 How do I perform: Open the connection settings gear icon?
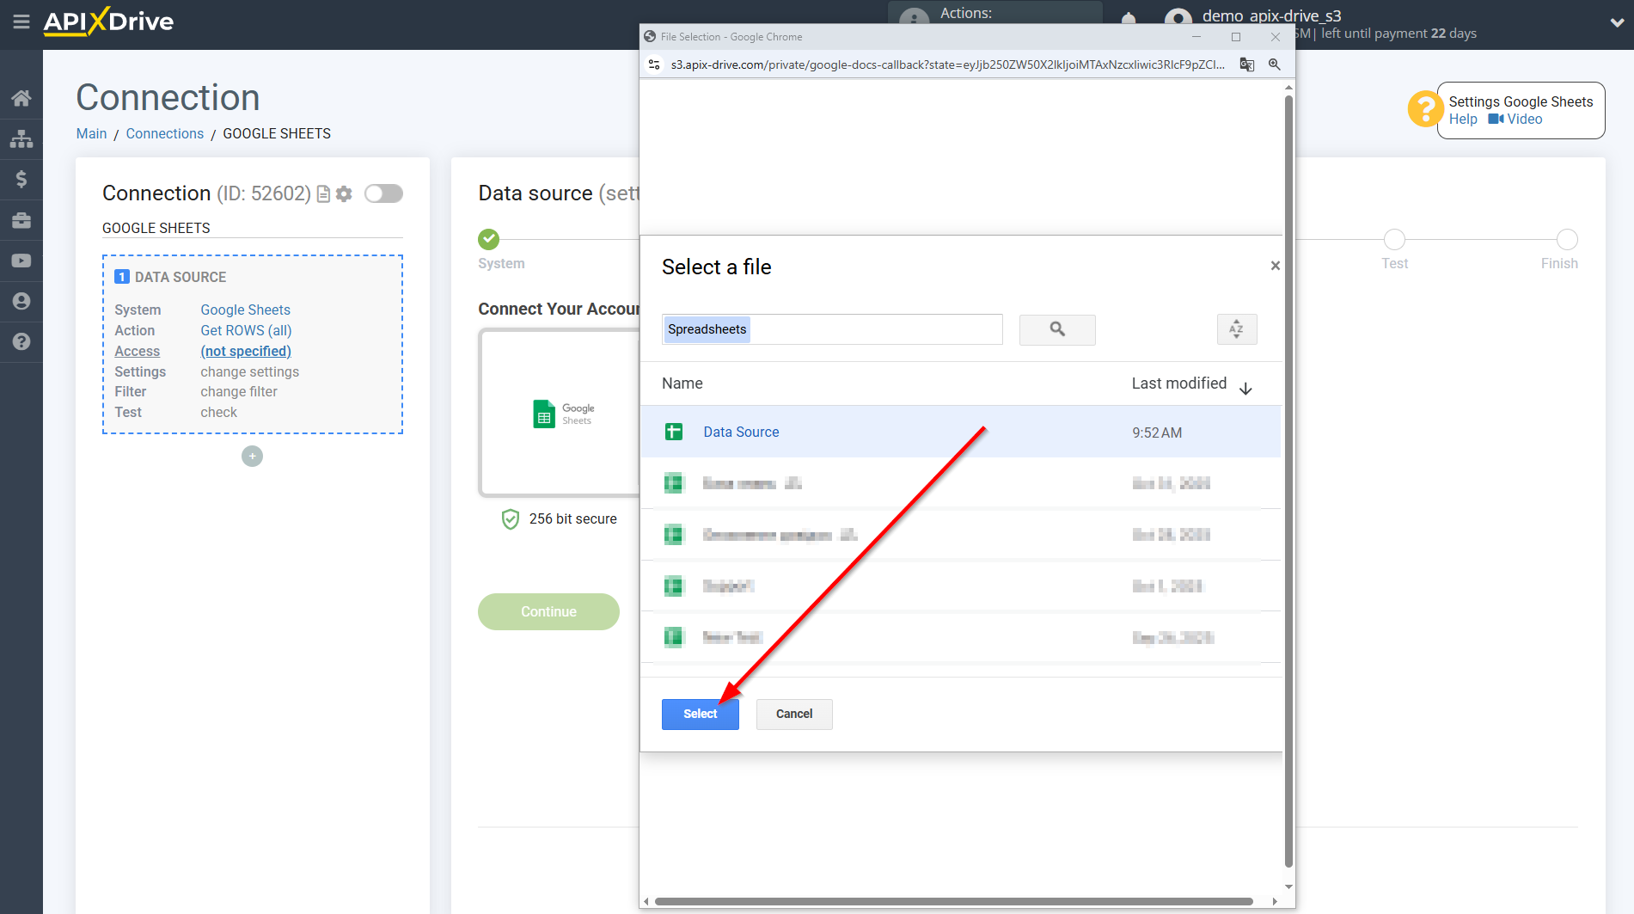pos(343,193)
